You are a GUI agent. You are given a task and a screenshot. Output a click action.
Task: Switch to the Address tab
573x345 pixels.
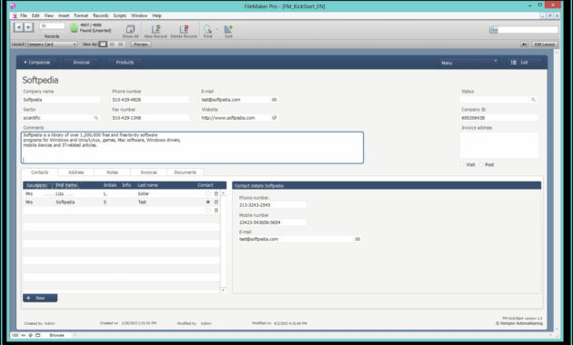pos(76,172)
